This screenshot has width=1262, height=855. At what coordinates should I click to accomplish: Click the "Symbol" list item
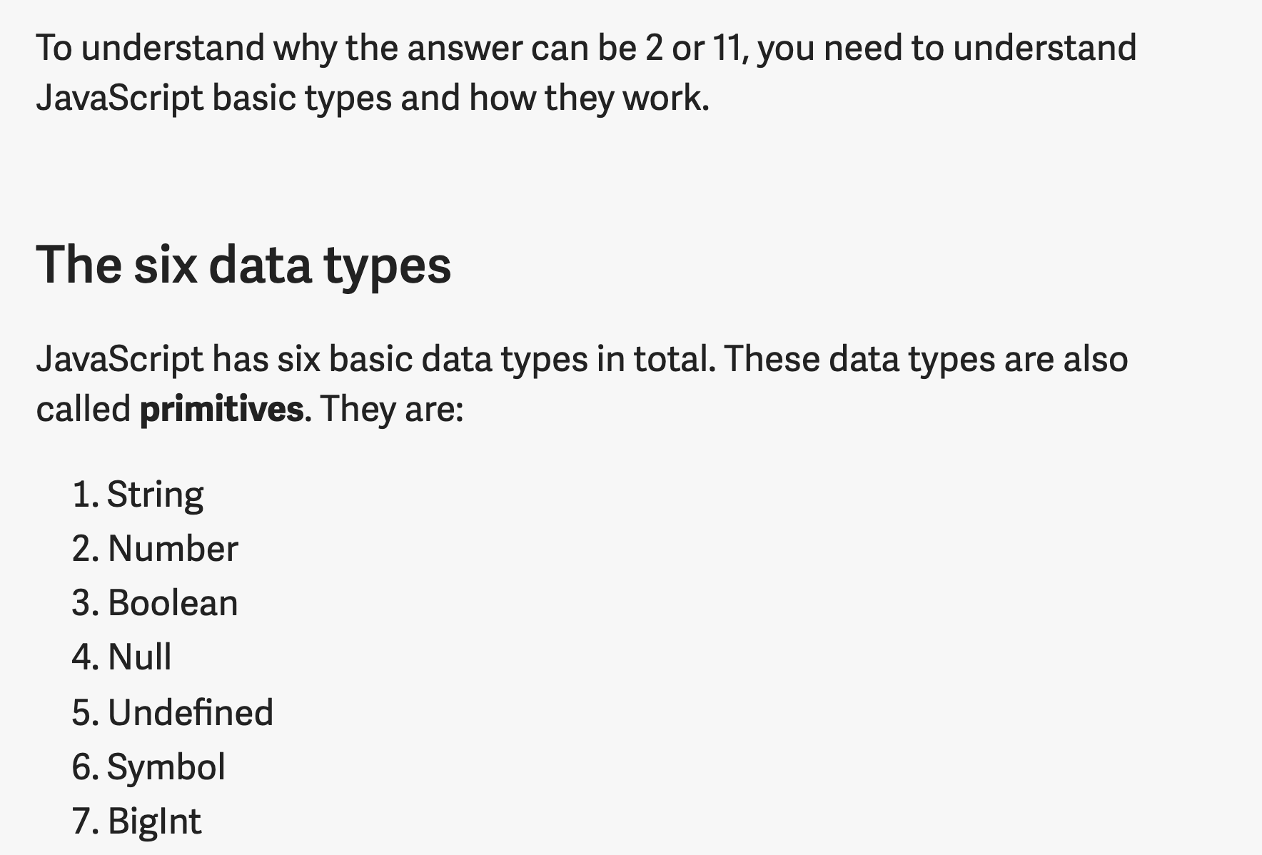click(166, 767)
